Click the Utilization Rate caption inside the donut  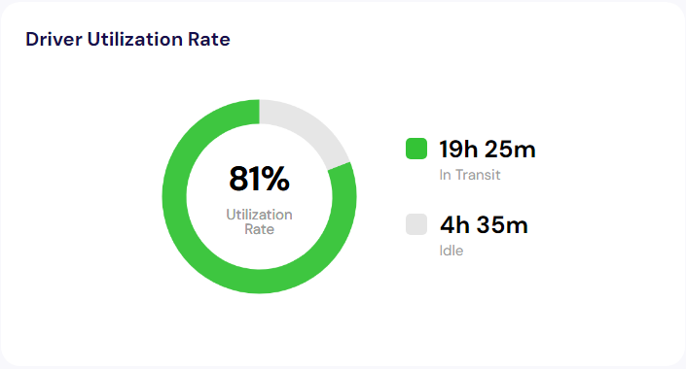pyautogui.click(x=259, y=221)
